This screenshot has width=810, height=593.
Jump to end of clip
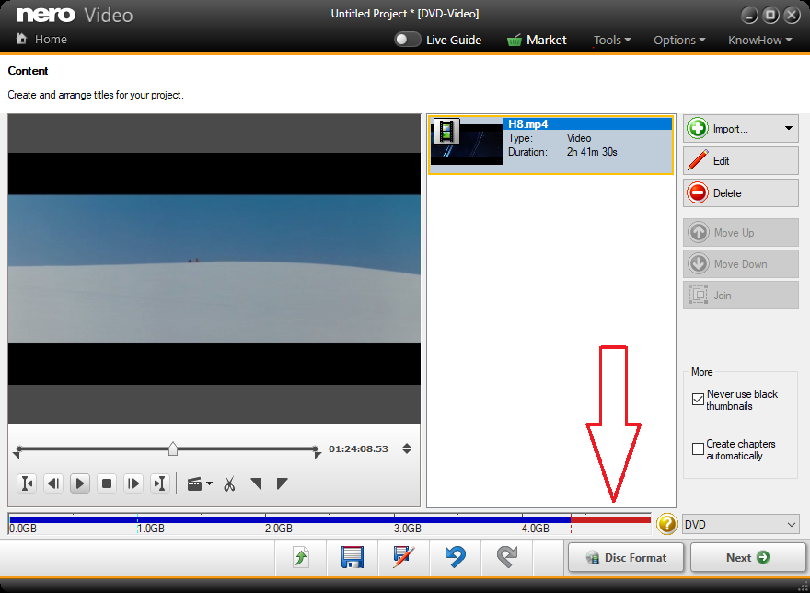160,483
